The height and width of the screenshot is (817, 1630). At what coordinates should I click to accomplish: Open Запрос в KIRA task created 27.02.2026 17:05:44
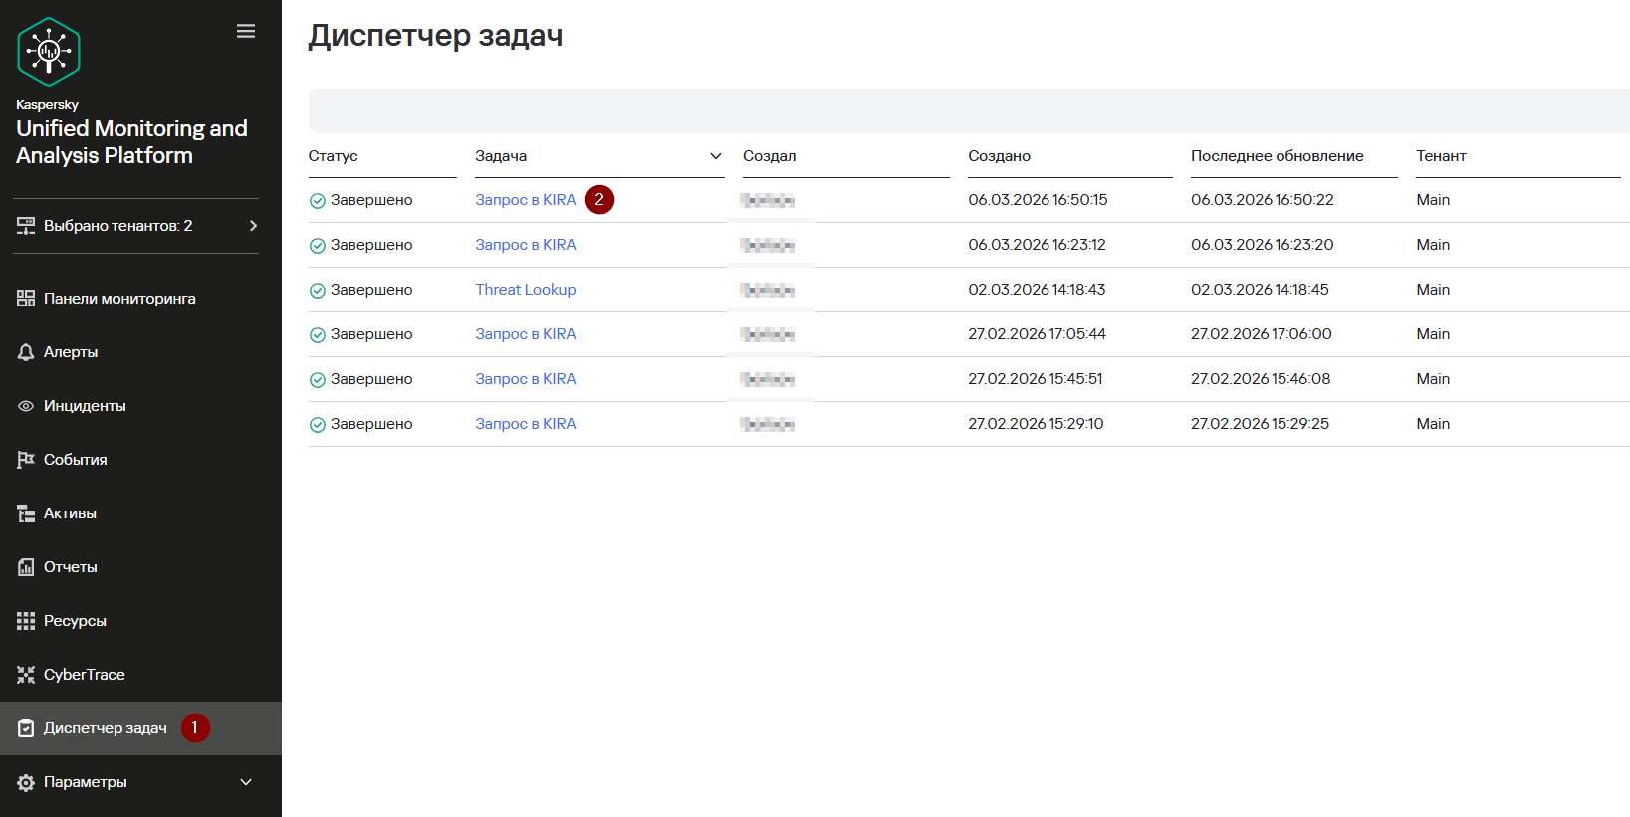click(526, 334)
